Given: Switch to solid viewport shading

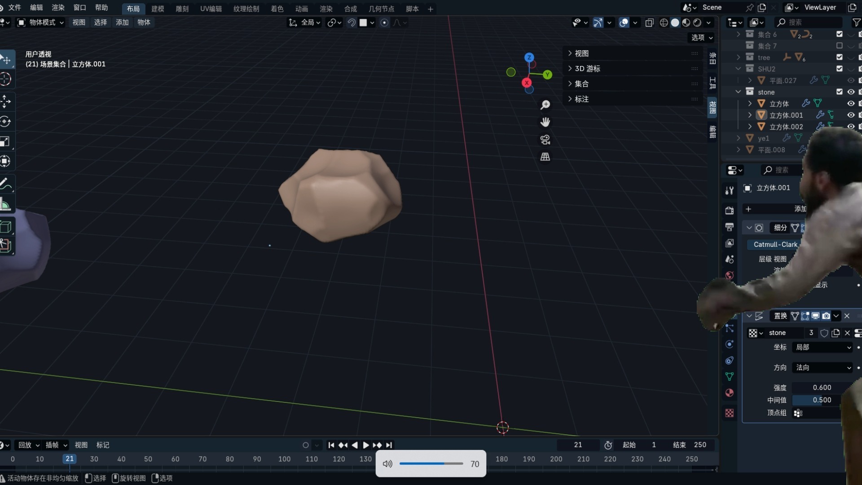Looking at the screenshot, I should pos(675,22).
